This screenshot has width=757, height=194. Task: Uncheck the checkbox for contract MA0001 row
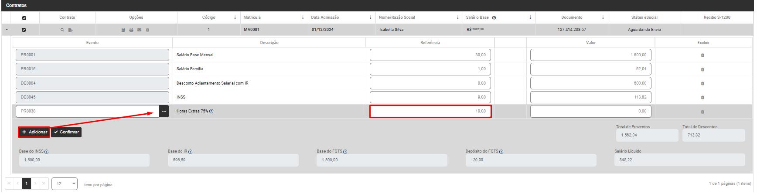(x=24, y=30)
